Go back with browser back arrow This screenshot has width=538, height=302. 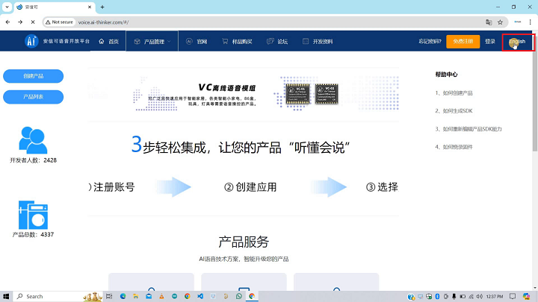tap(7, 22)
